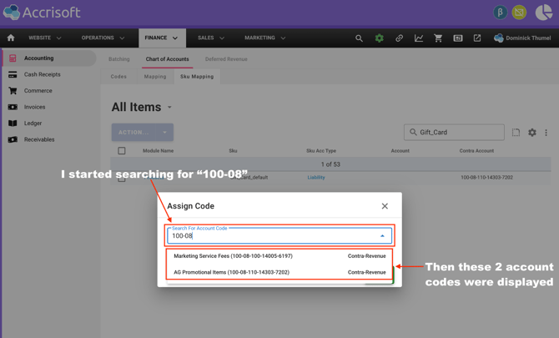Screen dimensions: 559x338
Task: Collapse the account code dropdown arrow
Action: pyautogui.click(x=382, y=236)
